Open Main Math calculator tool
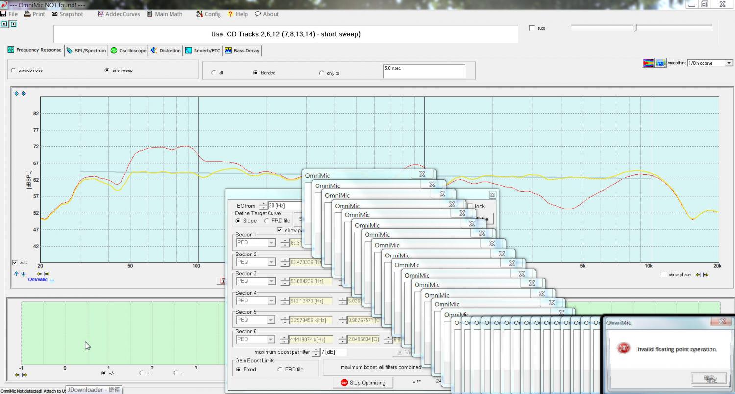The image size is (735, 394). click(x=165, y=14)
